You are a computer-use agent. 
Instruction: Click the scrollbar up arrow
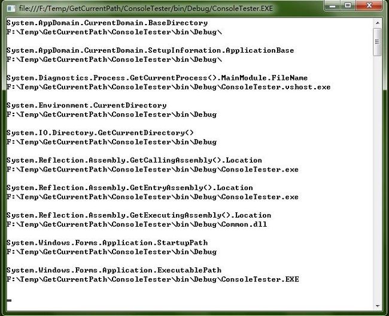[378, 23]
